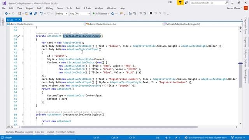Click the horizontal scrollbar in the editor

(109, 127)
